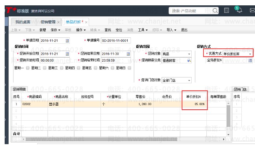Select the 促销门店 tab
This screenshot has height=147, width=255.
[240, 89]
